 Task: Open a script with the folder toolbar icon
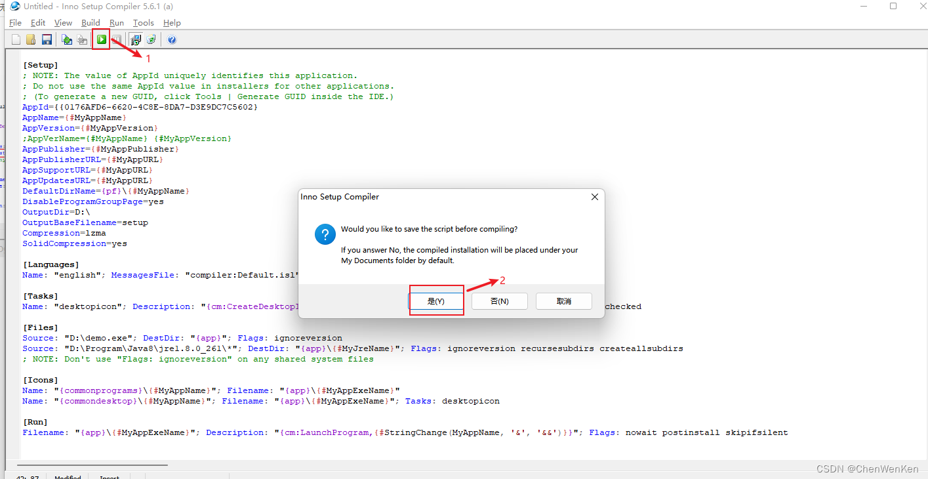pyautogui.click(x=31, y=40)
